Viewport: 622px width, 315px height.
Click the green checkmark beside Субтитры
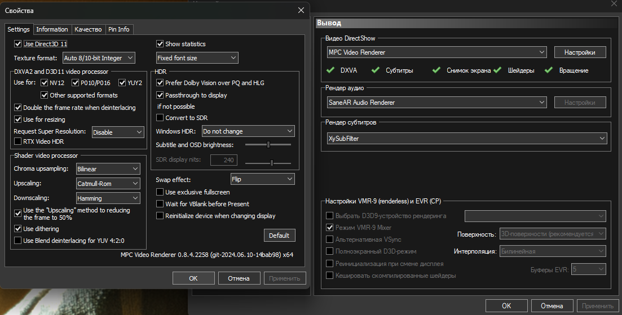376,70
